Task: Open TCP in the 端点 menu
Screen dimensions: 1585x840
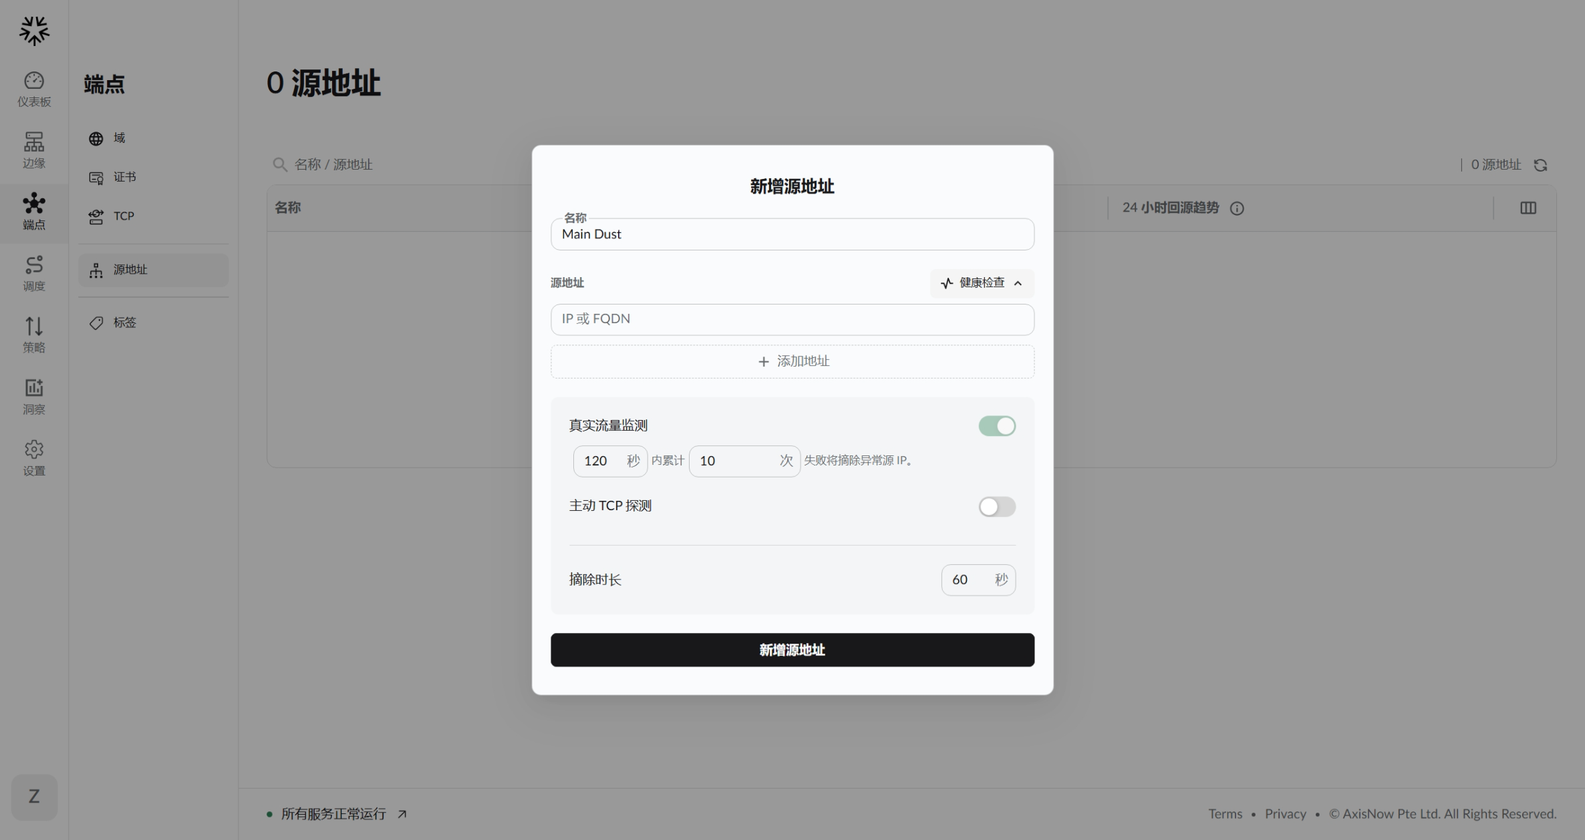Action: pyautogui.click(x=153, y=216)
